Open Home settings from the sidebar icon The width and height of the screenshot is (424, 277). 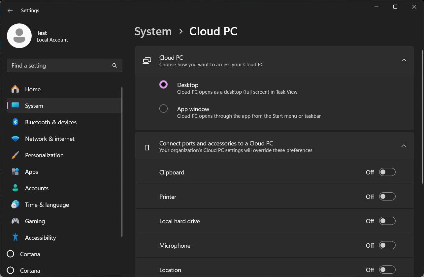pos(15,89)
